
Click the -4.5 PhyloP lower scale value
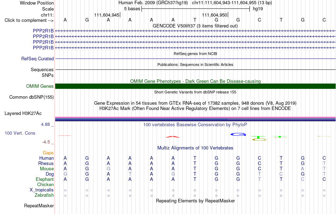46,142
